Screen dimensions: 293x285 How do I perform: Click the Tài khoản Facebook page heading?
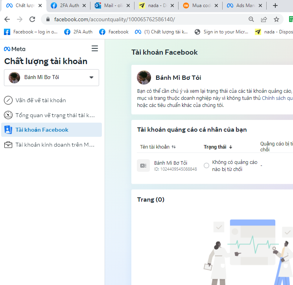point(164,52)
